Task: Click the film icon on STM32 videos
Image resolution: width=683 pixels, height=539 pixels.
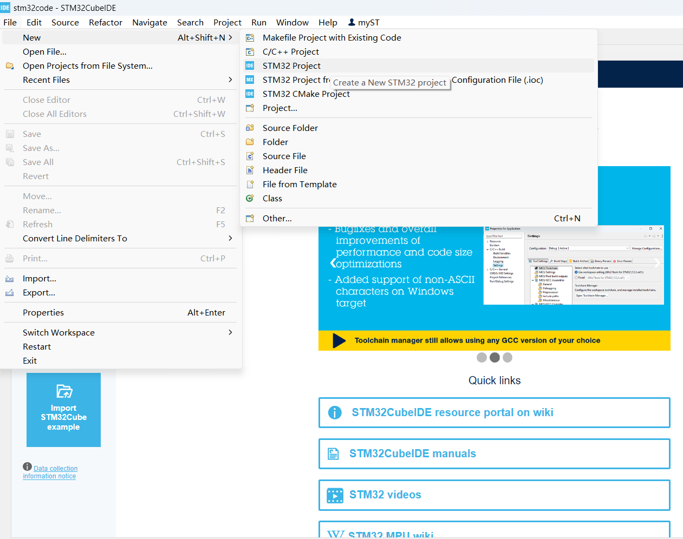Action: (x=335, y=495)
